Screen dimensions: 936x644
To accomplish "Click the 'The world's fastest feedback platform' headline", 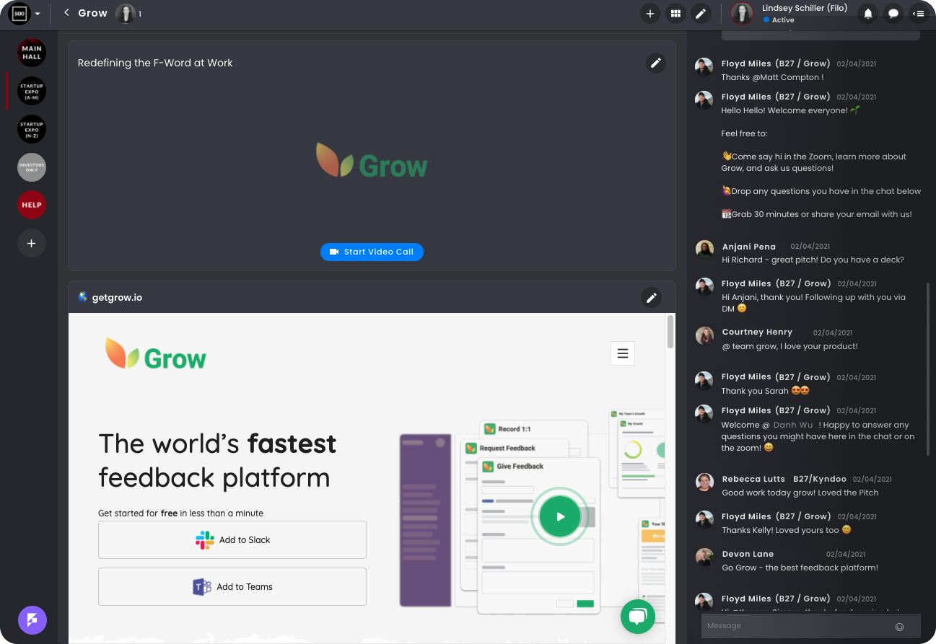I will [x=217, y=460].
